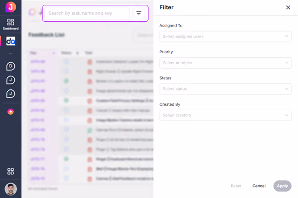Click the search by task name field
The image size is (298, 198).
point(88,13)
